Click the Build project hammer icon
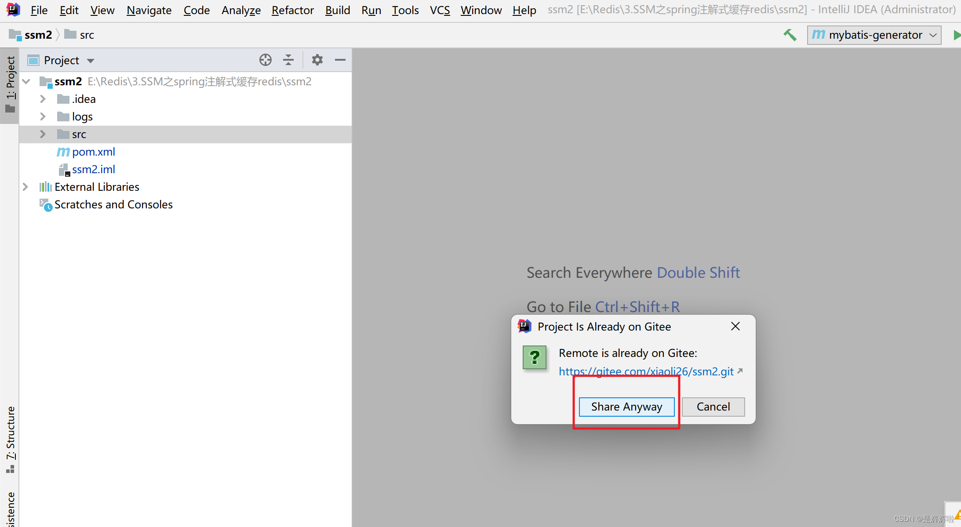This screenshot has width=961, height=527. pos(790,35)
